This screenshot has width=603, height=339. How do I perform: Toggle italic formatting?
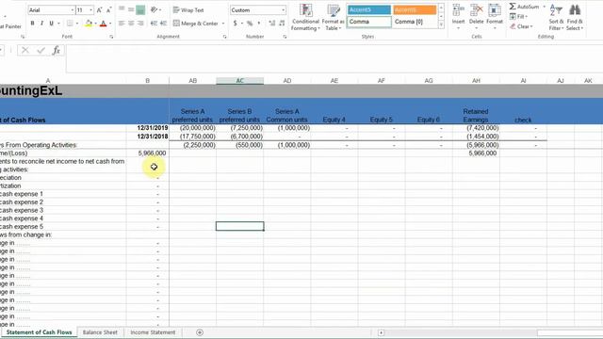(x=41, y=24)
